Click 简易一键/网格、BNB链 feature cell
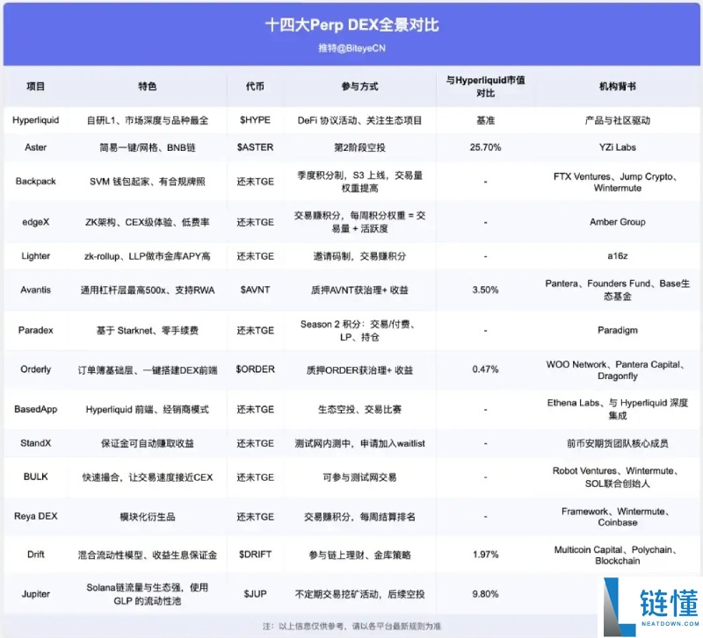The height and width of the screenshot is (638, 703). pos(147,147)
